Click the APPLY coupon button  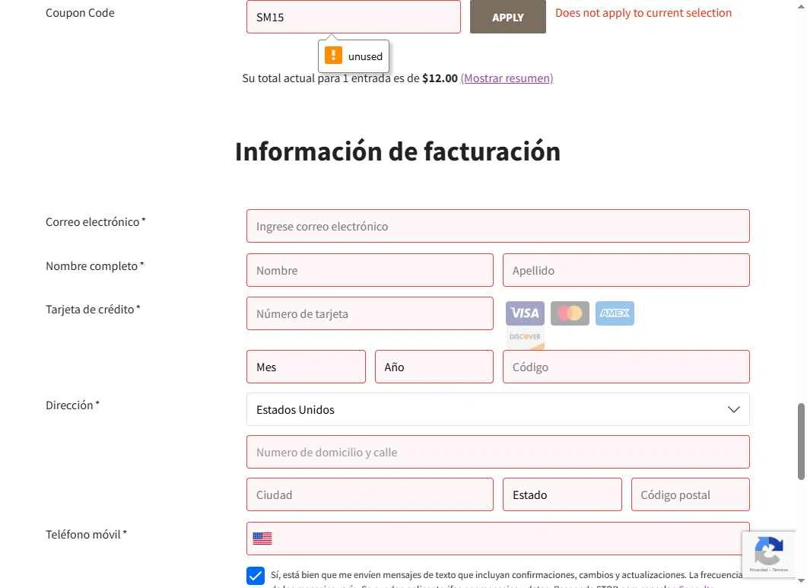click(x=507, y=17)
